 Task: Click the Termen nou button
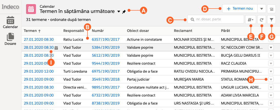point(239,9)
